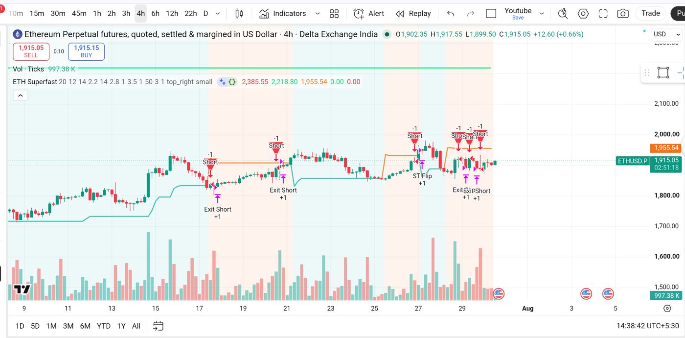Choose the 6h timeframe
This screenshot has height=338, width=685.
[156, 14]
